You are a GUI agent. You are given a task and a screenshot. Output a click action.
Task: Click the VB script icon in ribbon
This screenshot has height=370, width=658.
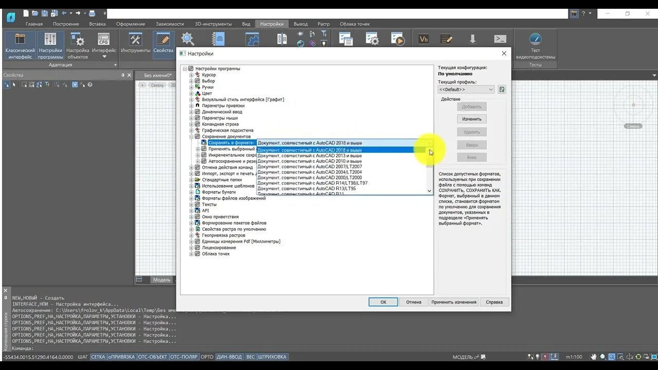424,40
